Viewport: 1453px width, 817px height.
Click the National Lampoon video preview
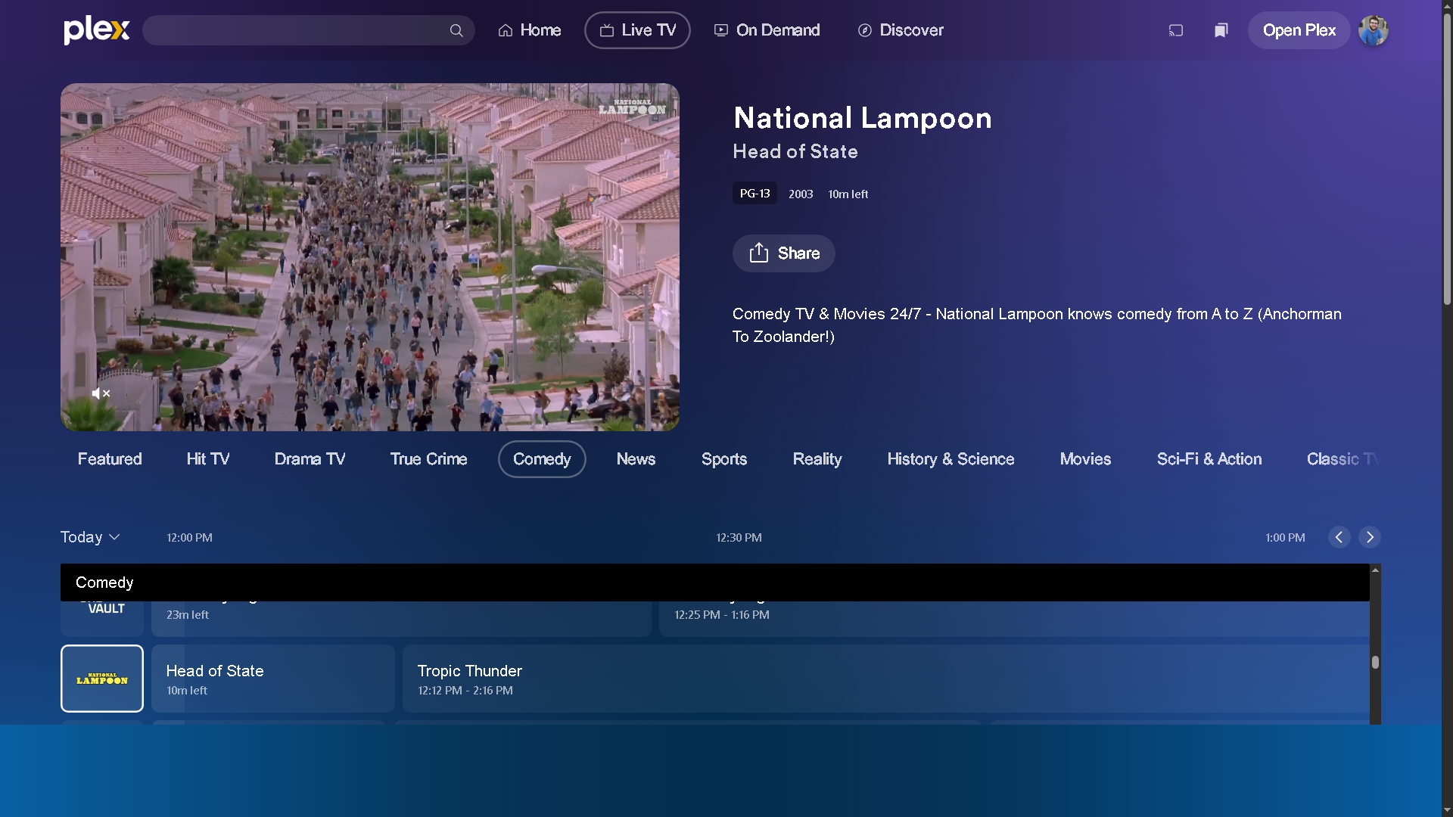(x=370, y=257)
